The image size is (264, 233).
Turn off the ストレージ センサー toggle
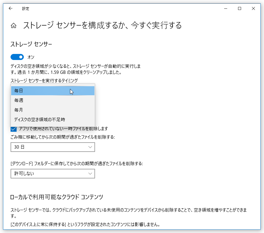[17, 57]
